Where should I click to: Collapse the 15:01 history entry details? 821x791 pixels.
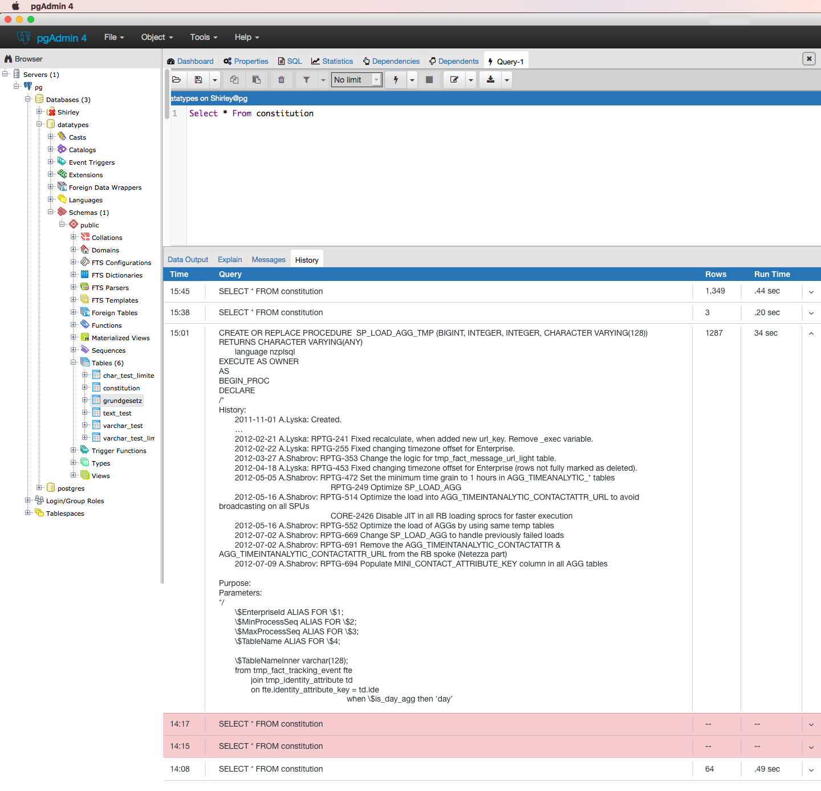click(811, 333)
